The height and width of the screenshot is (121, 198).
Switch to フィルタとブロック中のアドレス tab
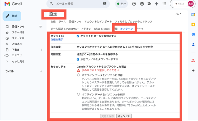point(134,22)
